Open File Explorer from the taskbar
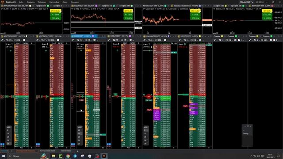 point(54,156)
